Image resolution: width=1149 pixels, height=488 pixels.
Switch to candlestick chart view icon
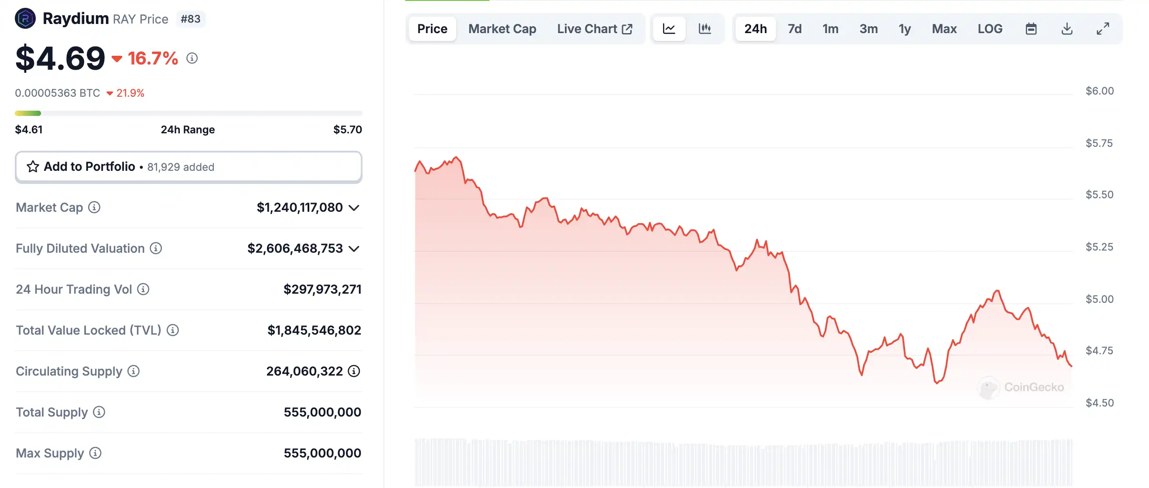(705, 29)
